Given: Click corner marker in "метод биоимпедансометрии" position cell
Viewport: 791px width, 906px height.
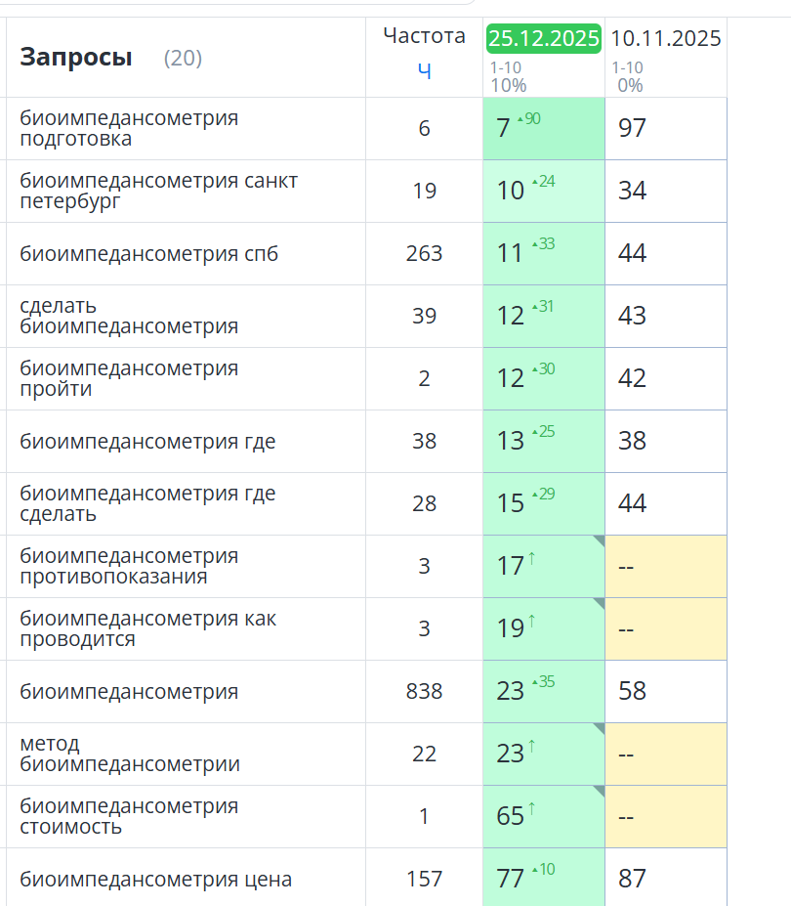Looking at the screenshot, I should [x=599, y=728].
